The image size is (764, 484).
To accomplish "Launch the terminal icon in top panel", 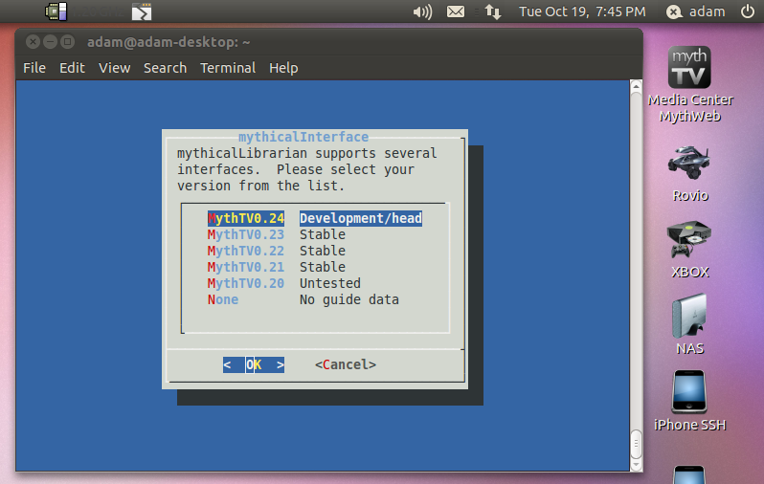I will coord(142,11).
